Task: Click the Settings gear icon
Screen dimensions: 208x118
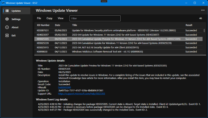Action: pos(7,19)
